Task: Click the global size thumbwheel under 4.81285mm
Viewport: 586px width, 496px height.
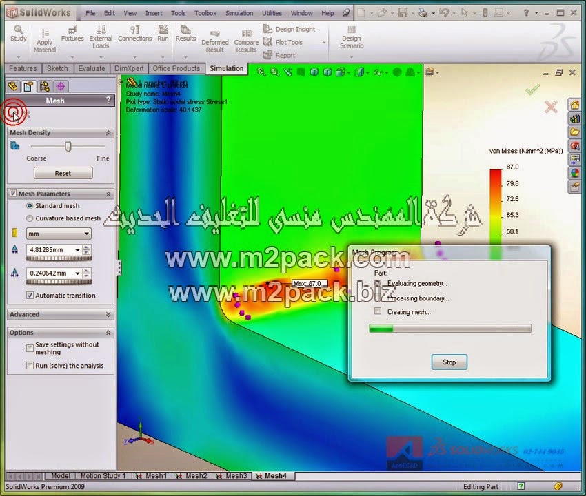Action: click(59, 258)
